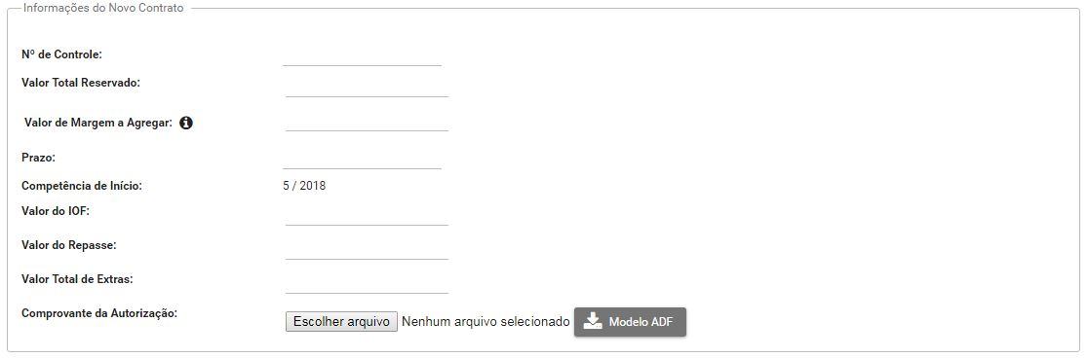Screen dimensions: 1088x358
Task: Download the template via Modelo ADF text
Action: click(x=641, y=322)
